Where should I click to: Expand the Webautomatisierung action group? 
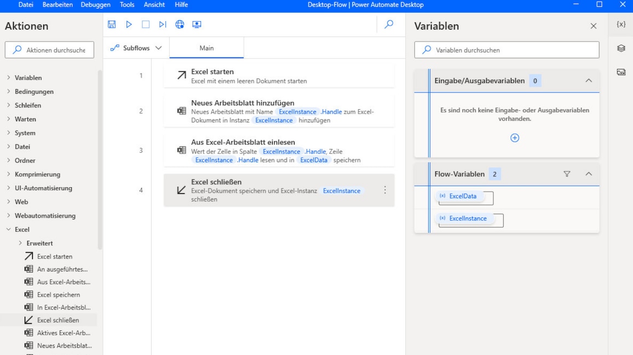[8, 215]
